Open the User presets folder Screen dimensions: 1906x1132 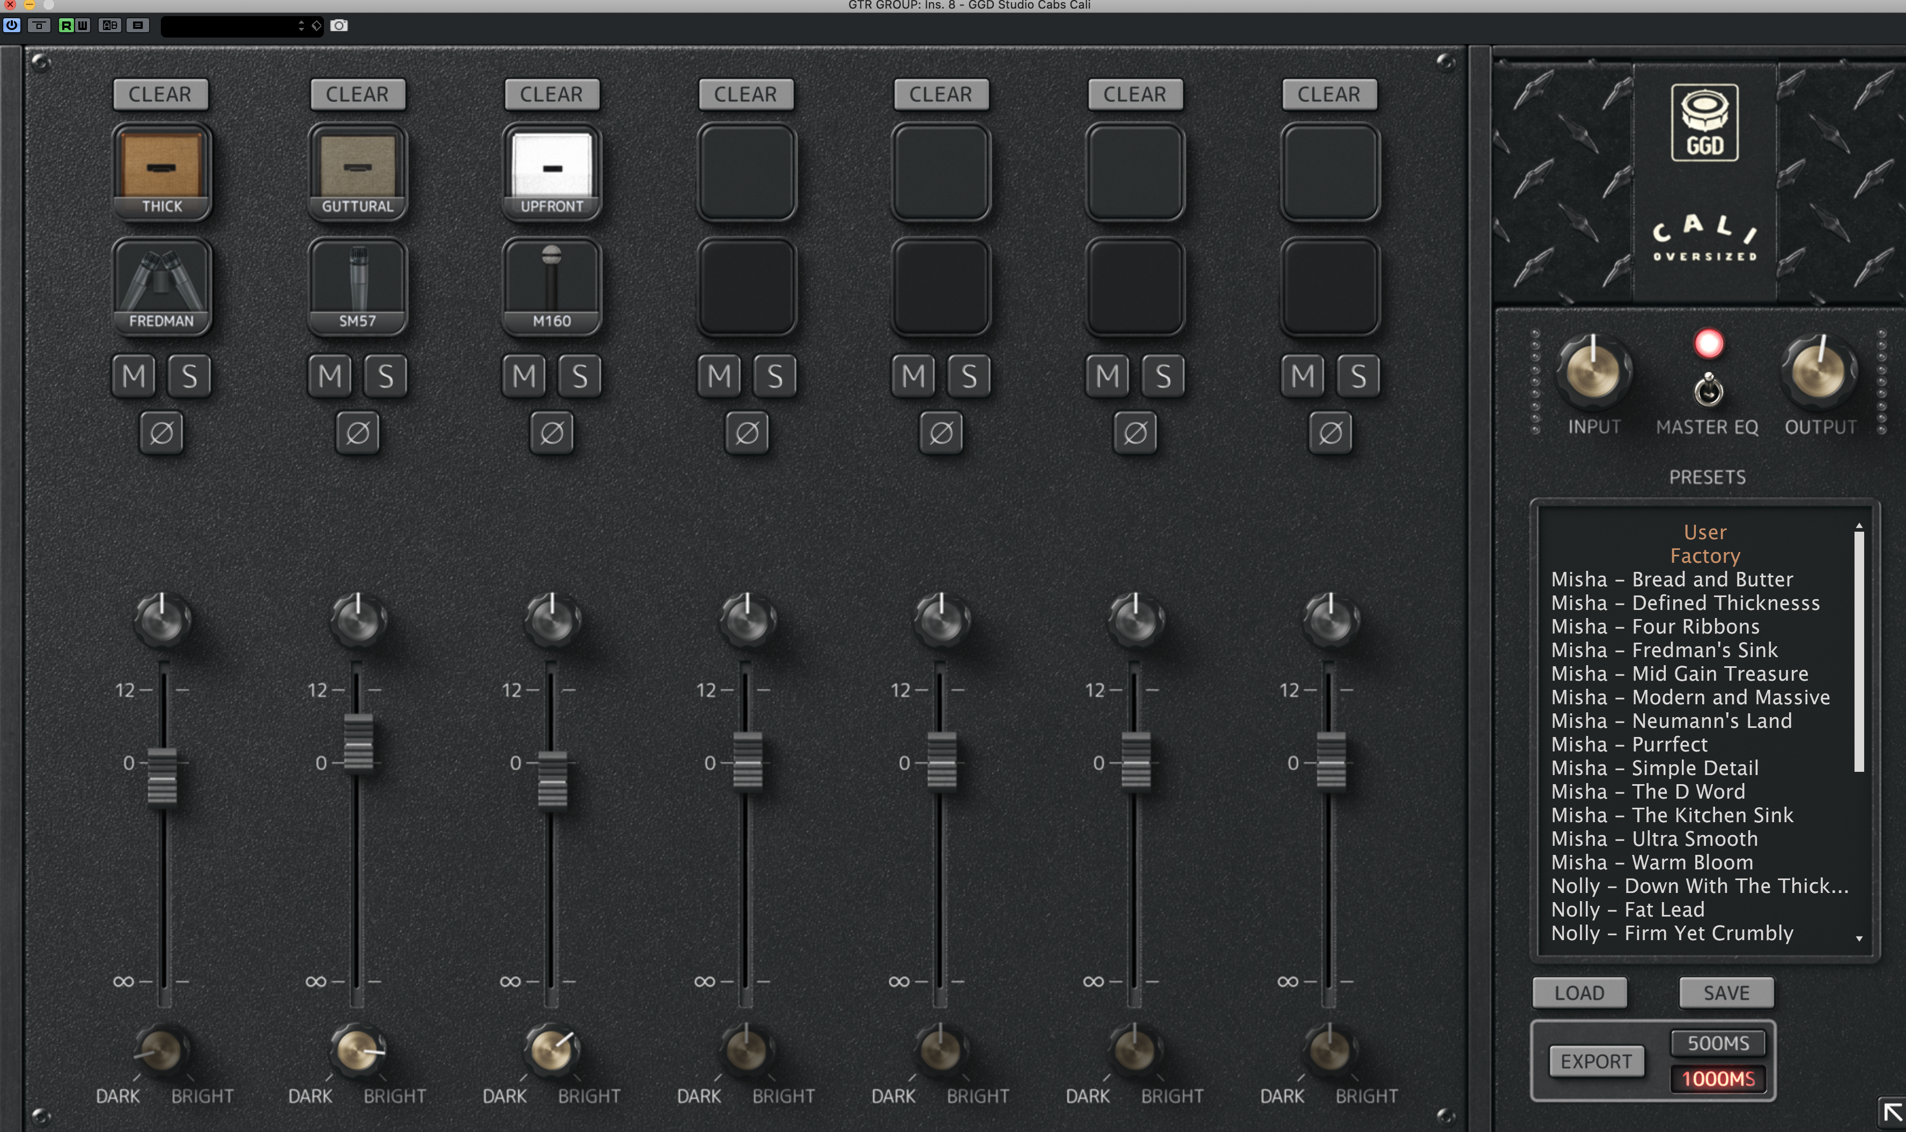tap(1704, 532)
